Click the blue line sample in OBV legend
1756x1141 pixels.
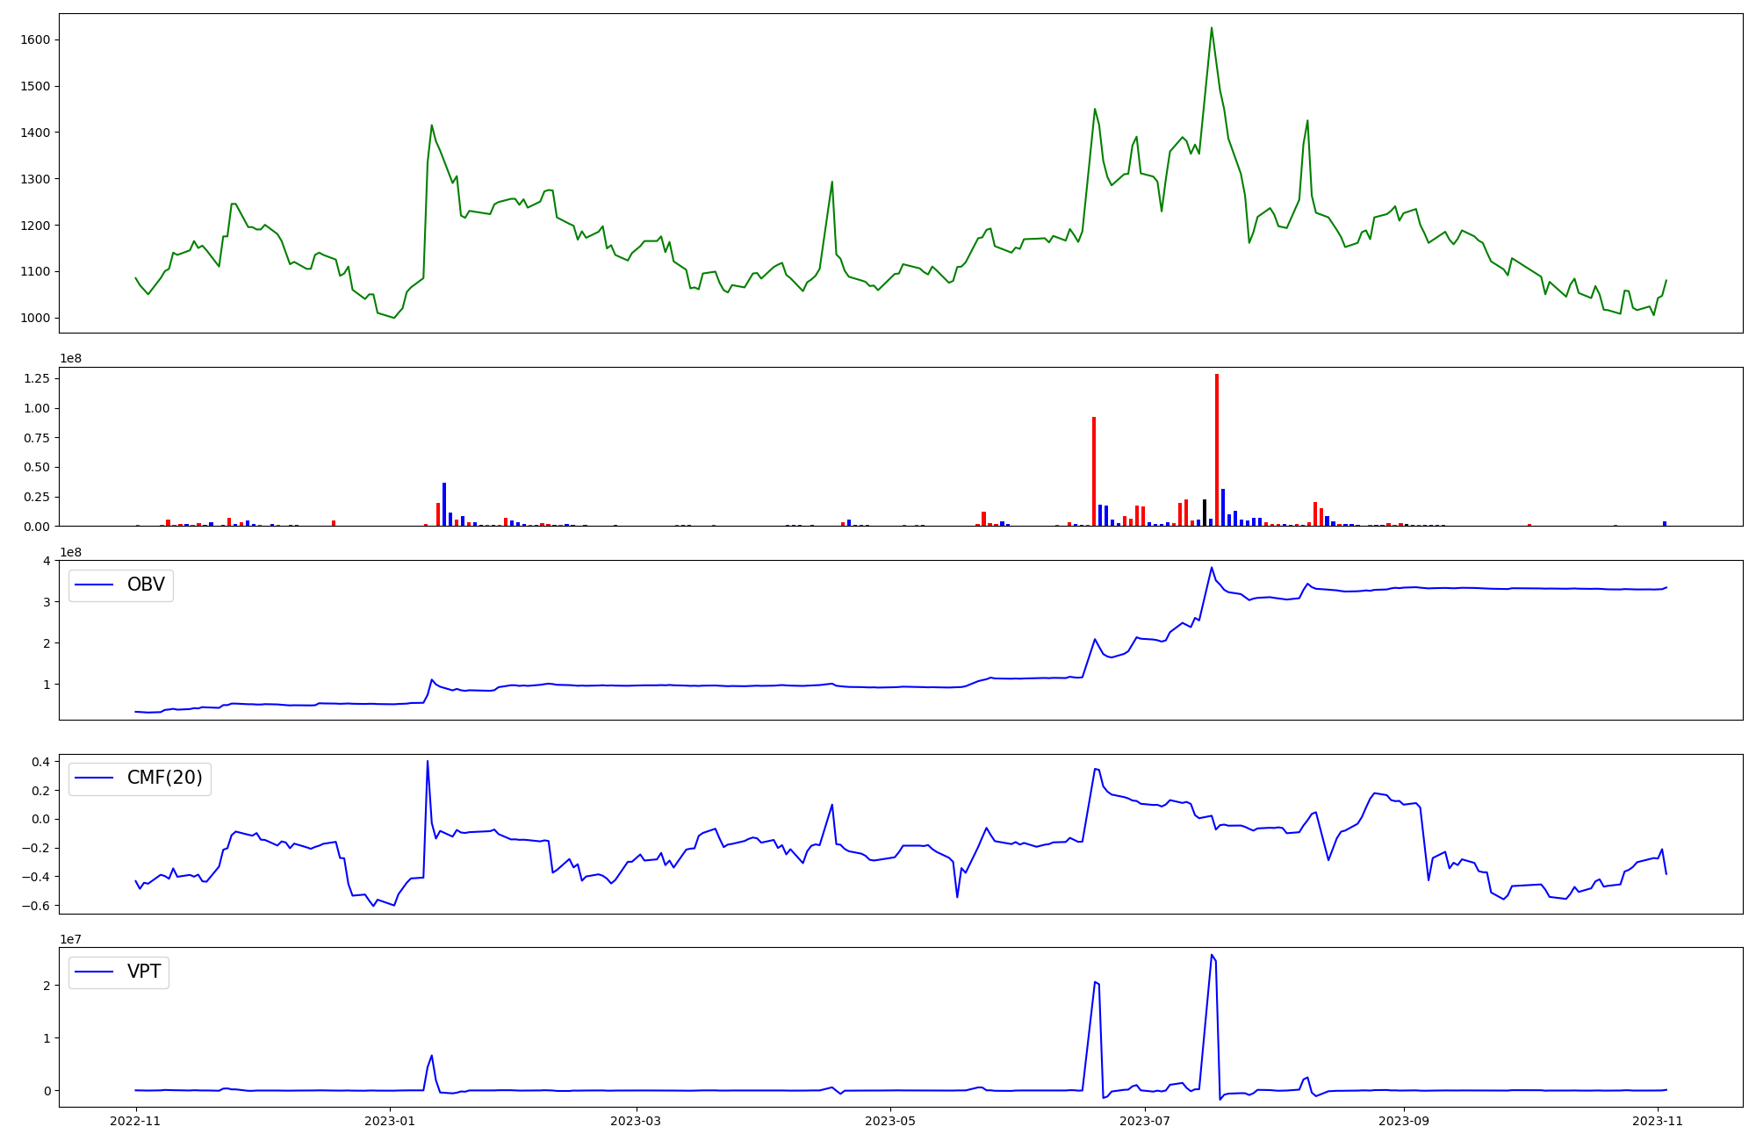coord(95,585)
